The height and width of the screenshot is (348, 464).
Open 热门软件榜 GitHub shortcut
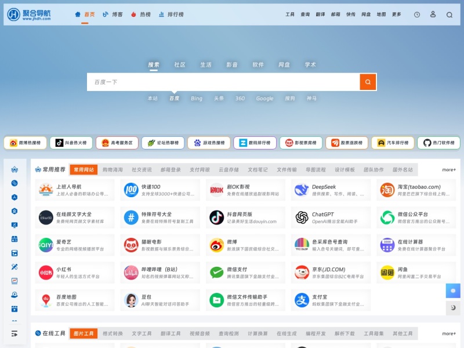click(438, 143)
